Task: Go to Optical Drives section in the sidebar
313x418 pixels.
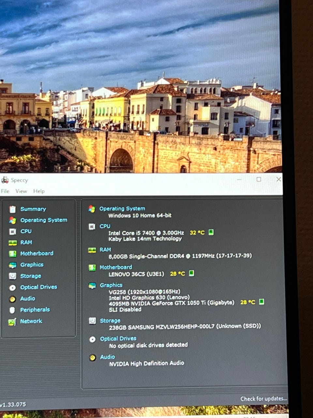Action: (x=39, y=287)
